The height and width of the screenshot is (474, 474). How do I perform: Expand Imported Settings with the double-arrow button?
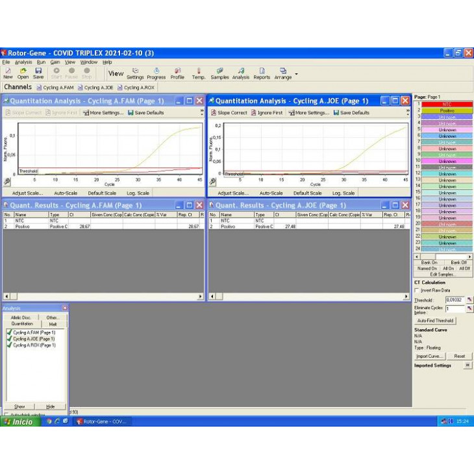coord(468,366)
